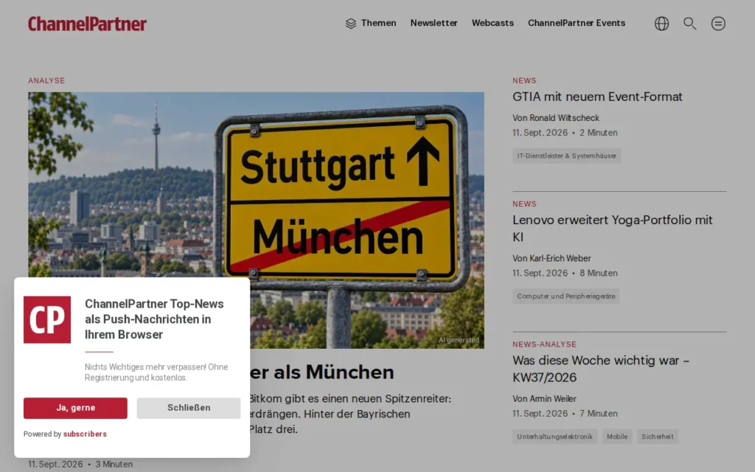Select the IT-Dienstleister & Systemhäuser tag

pyautogui.click(x=566, y=156)
